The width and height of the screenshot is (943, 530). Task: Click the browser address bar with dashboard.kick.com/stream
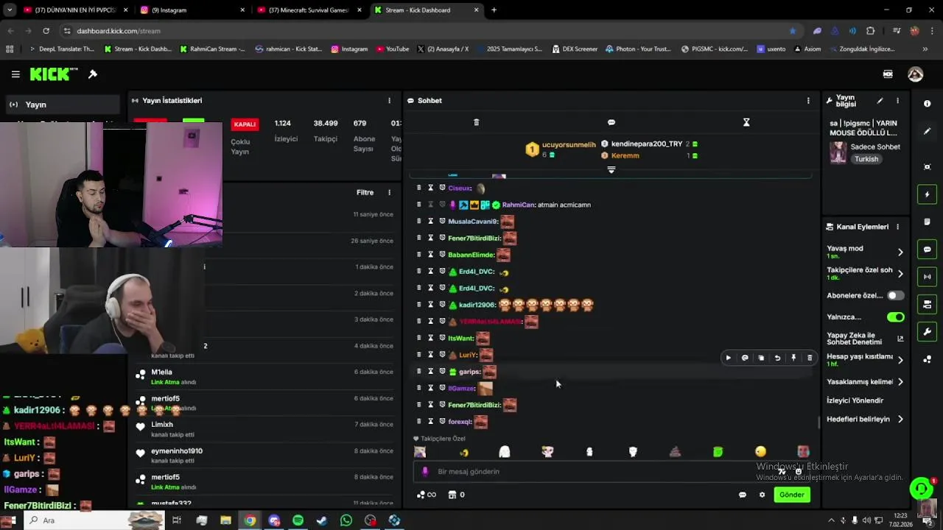point(427,31)
